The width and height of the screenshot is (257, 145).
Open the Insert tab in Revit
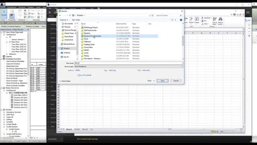tap(38, 7)
